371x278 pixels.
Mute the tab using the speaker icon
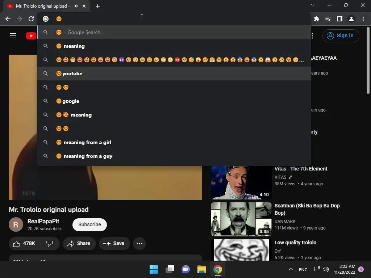pyautogui.click(x=76, y=6)
